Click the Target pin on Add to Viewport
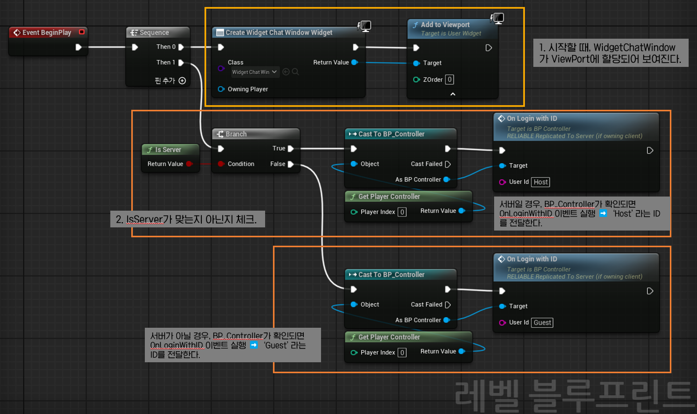Screen dimensions: 697x414 [x=416, y=63]
